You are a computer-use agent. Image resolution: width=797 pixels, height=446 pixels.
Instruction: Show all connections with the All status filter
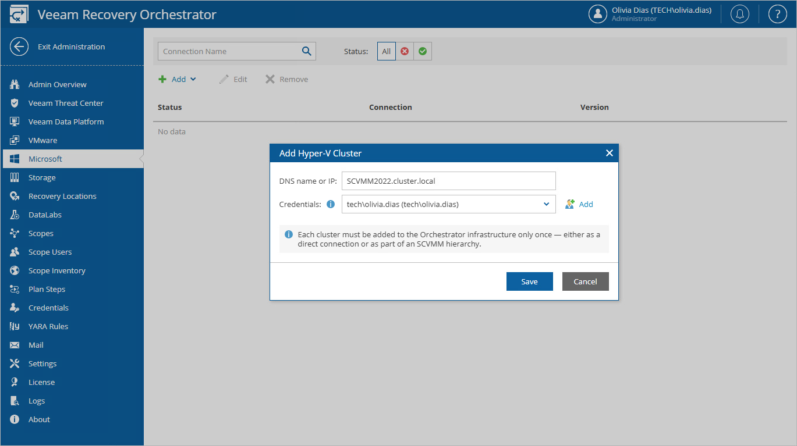point(386,51)
